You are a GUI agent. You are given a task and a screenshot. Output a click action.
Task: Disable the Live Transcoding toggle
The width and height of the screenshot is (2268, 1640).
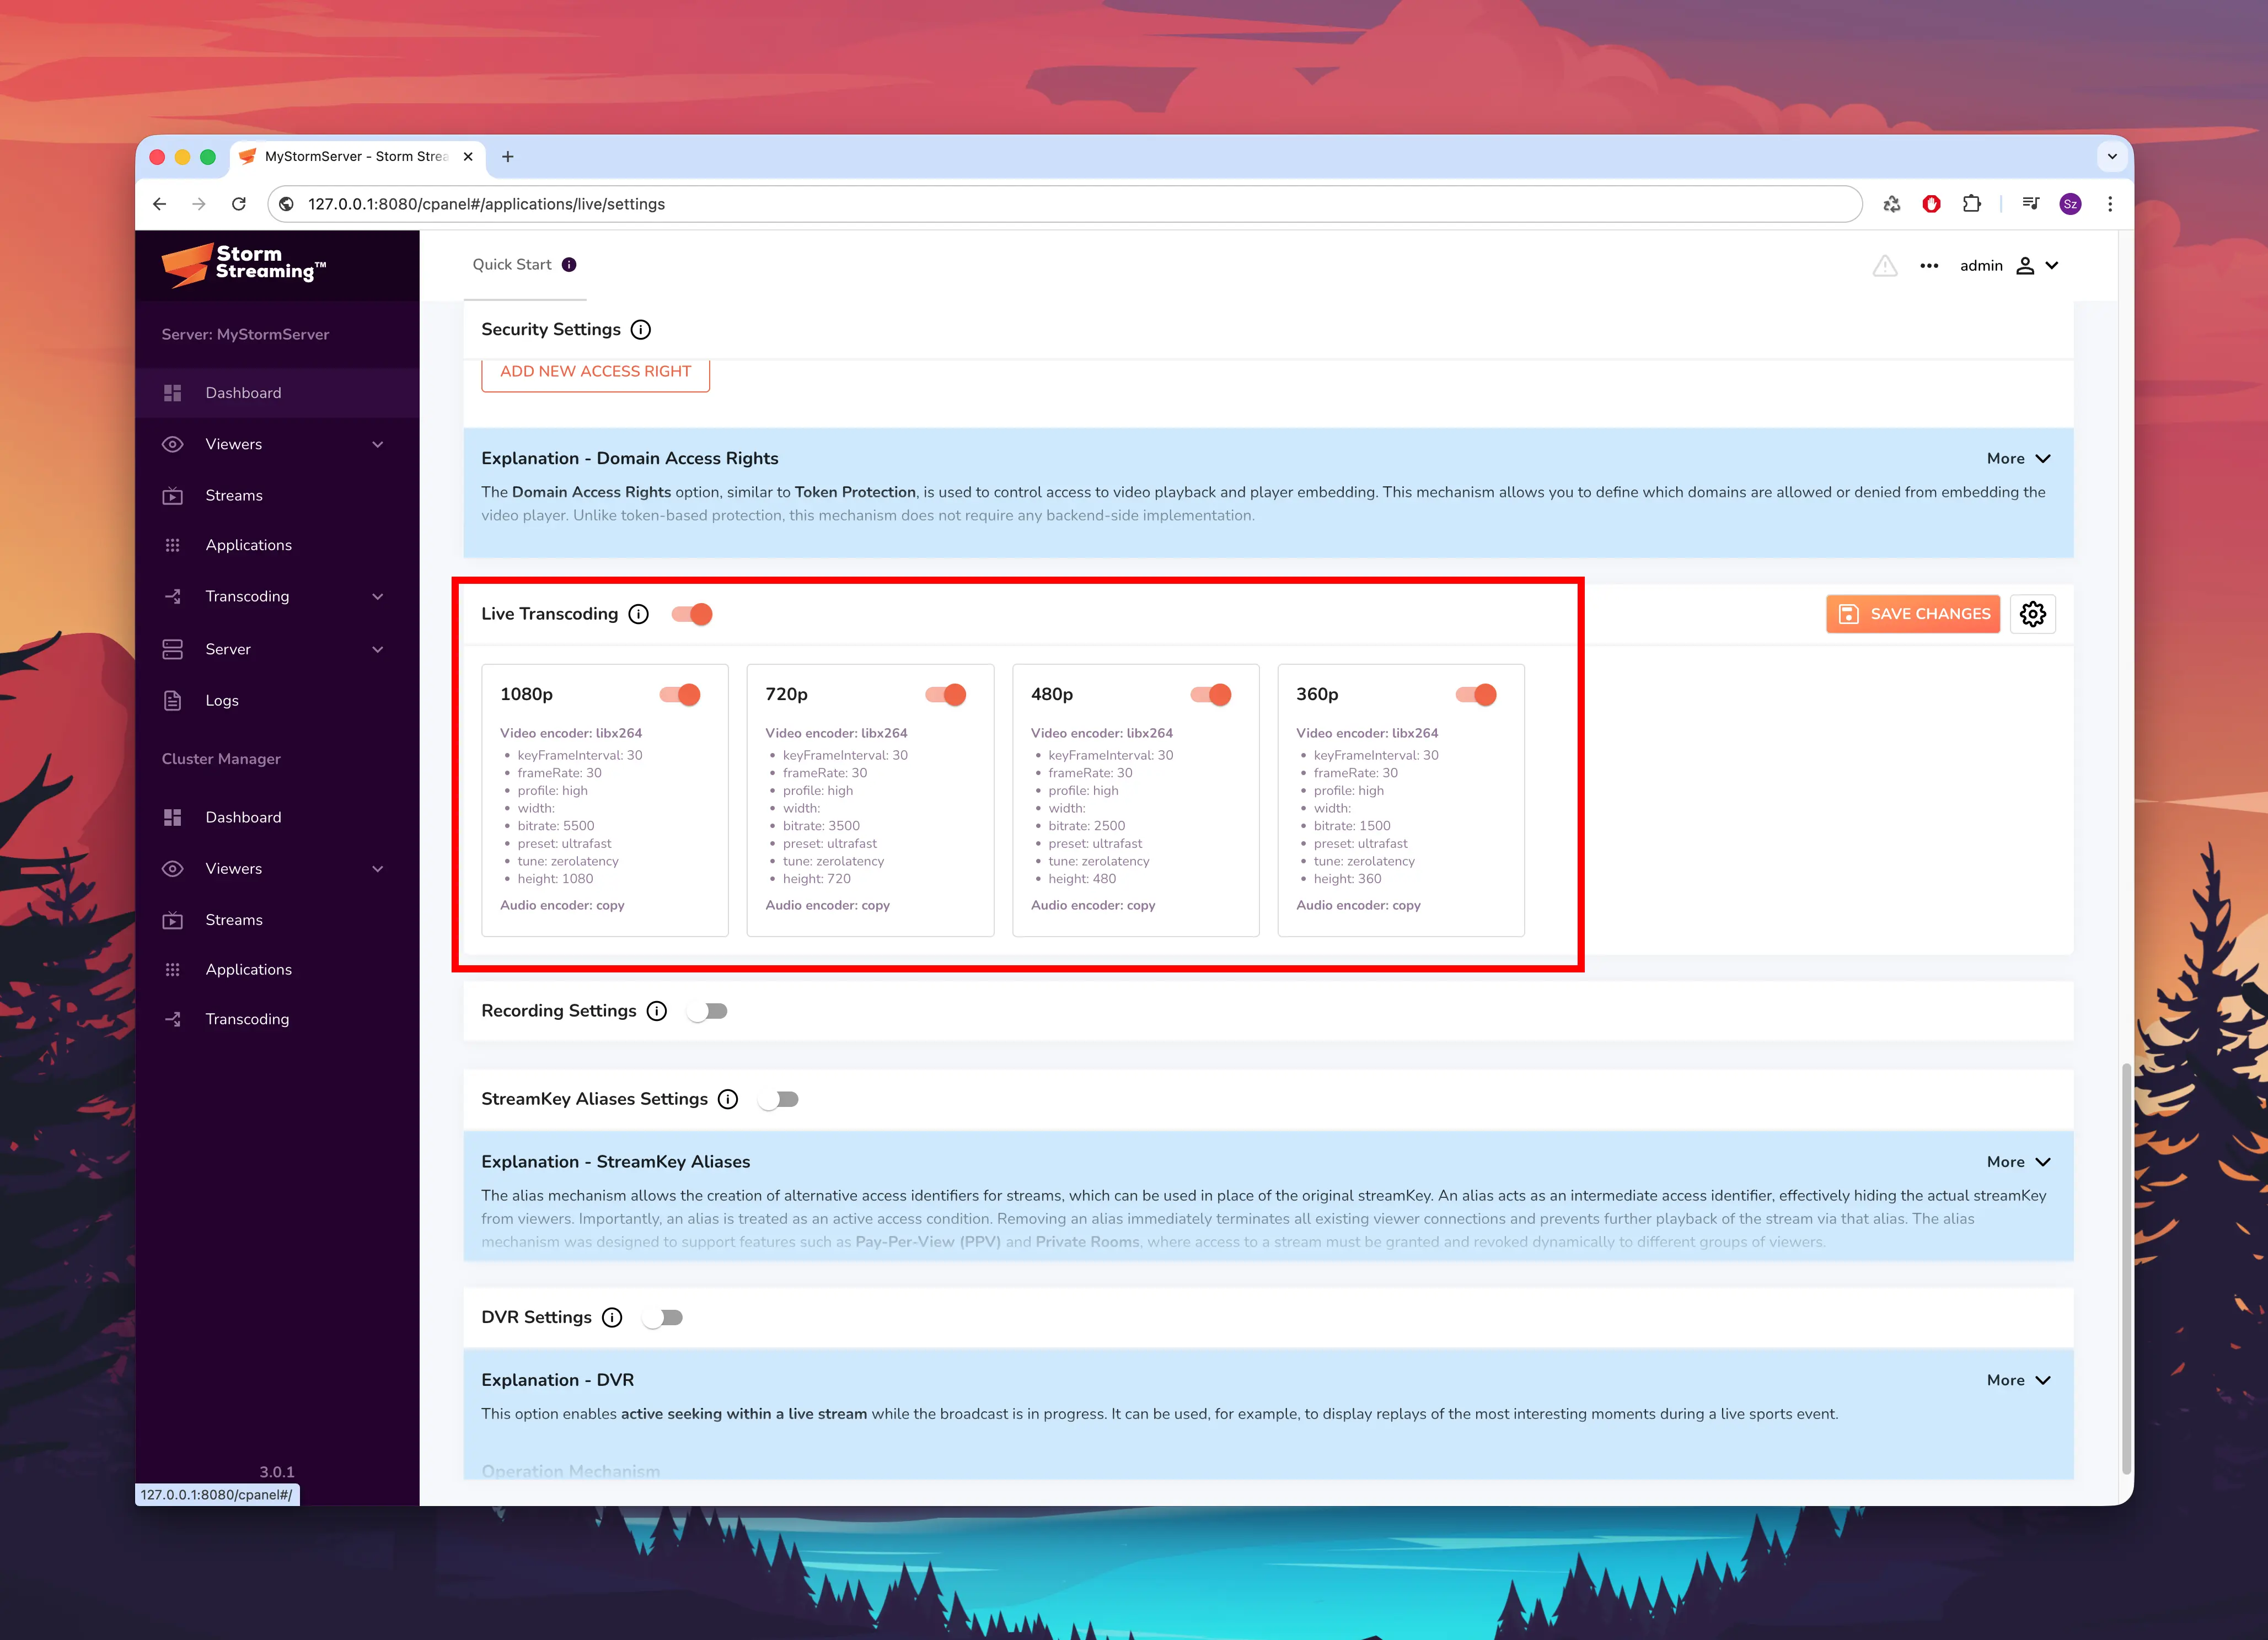pos(692,614)
